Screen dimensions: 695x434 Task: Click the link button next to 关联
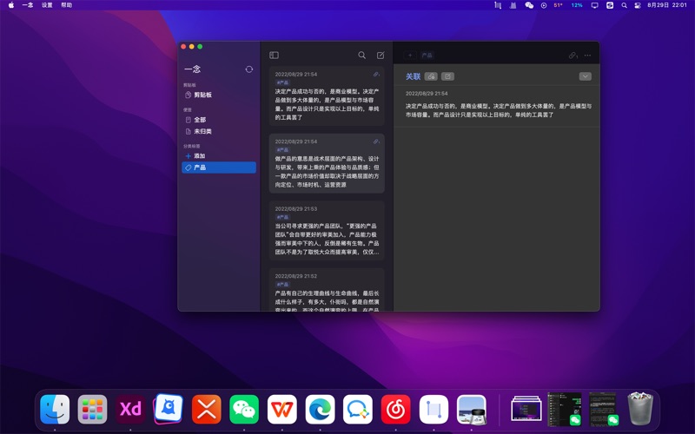432,76
